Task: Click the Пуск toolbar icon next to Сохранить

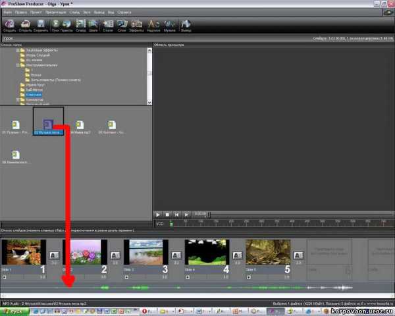Action: (55, 25)
